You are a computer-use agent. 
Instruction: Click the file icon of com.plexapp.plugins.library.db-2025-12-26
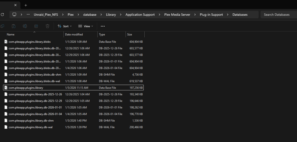click(x=6, y=94)
